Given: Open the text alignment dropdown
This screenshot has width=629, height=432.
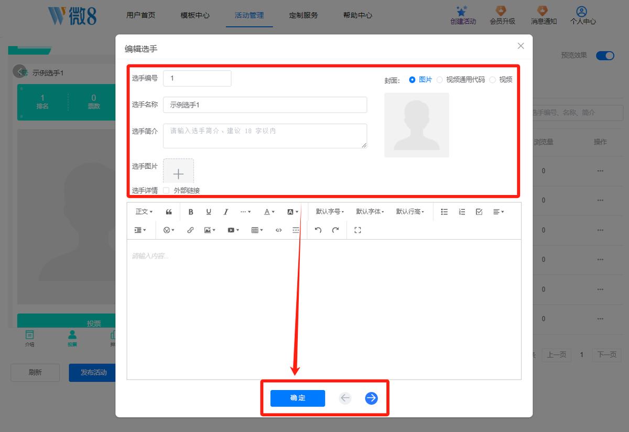Looking at the screenshot, I should [498, 212].
